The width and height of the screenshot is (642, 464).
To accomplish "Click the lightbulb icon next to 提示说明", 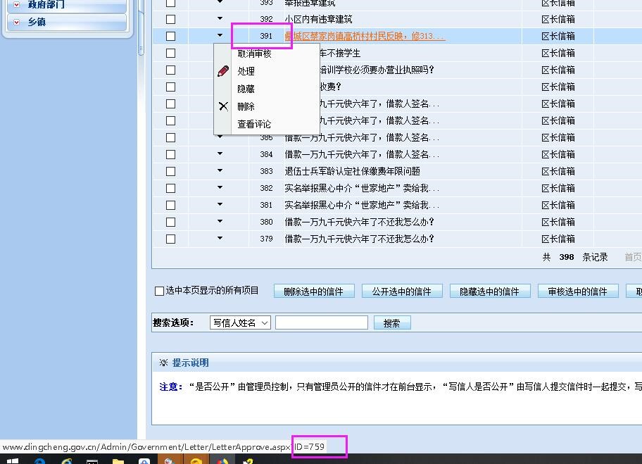I will tap(163, 363).
